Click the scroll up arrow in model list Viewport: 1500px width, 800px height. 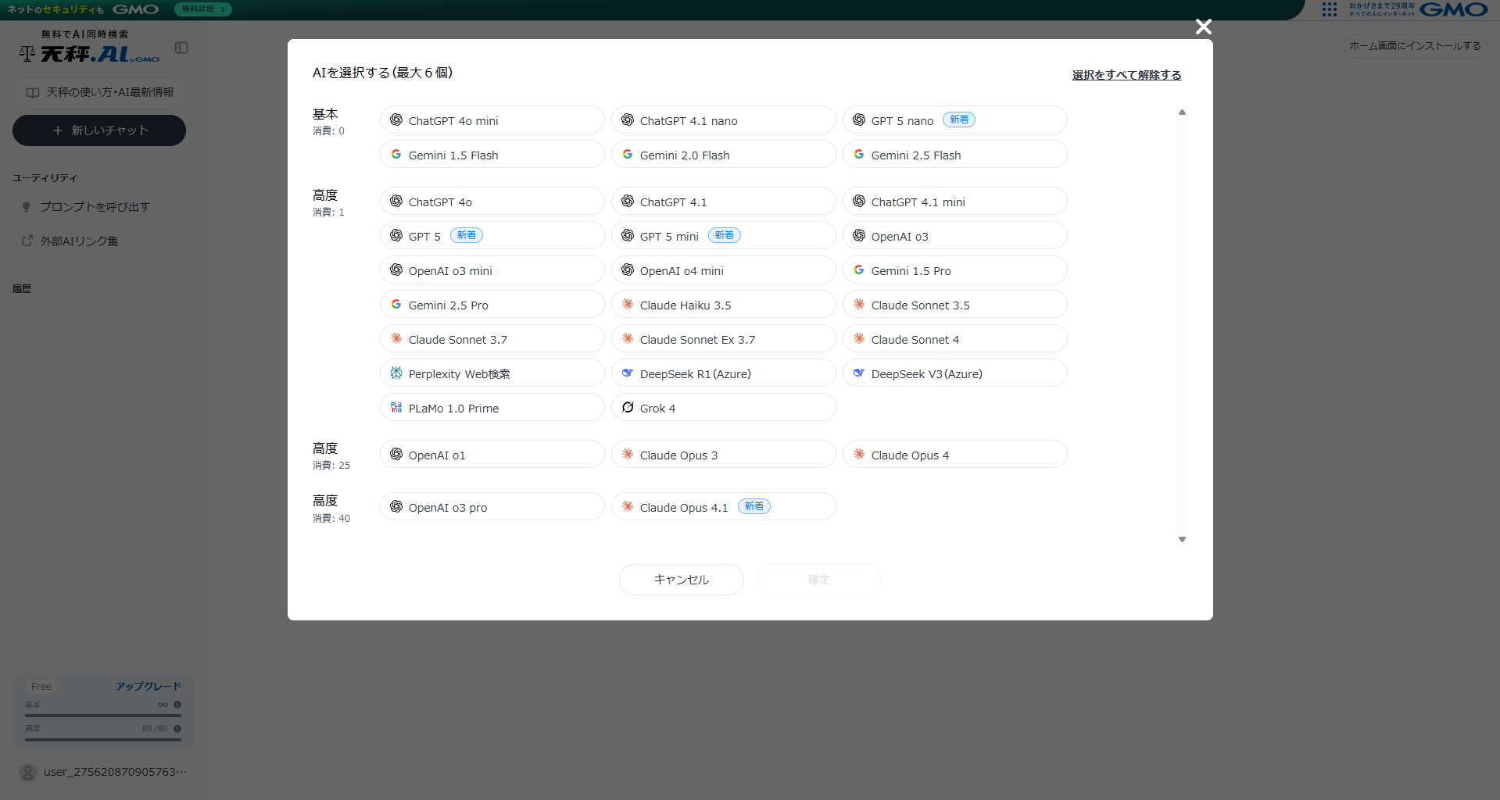coord(1182,112)
